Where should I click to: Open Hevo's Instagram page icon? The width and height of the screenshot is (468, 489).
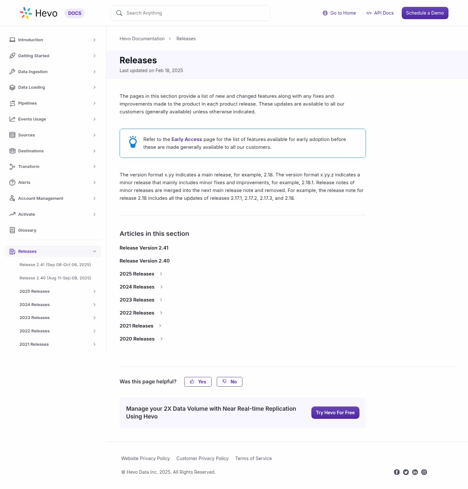click(x=424, y=472)
